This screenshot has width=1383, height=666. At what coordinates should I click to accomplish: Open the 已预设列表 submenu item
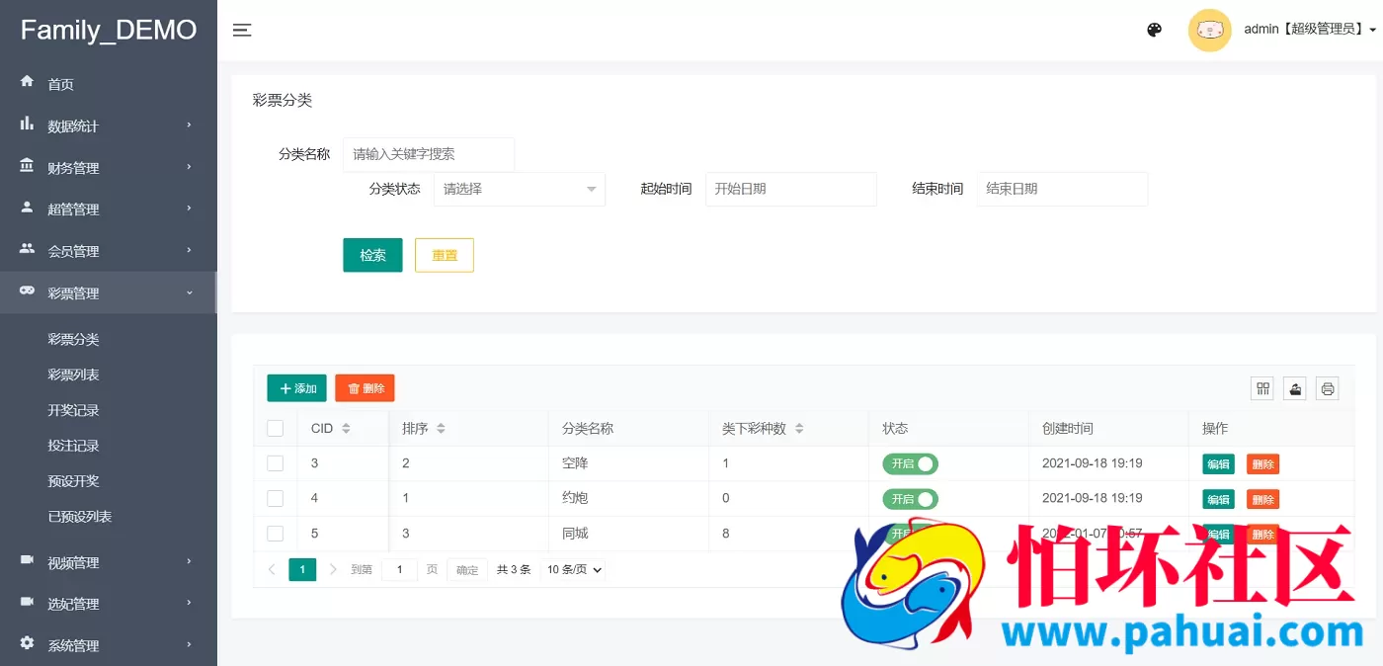[80, 517]
